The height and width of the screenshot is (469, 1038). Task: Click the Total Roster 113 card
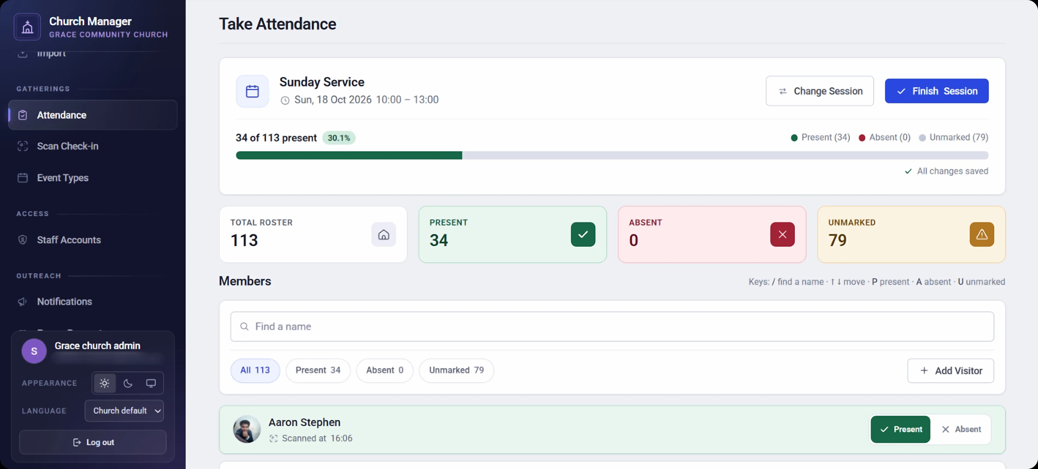[313, 234]
